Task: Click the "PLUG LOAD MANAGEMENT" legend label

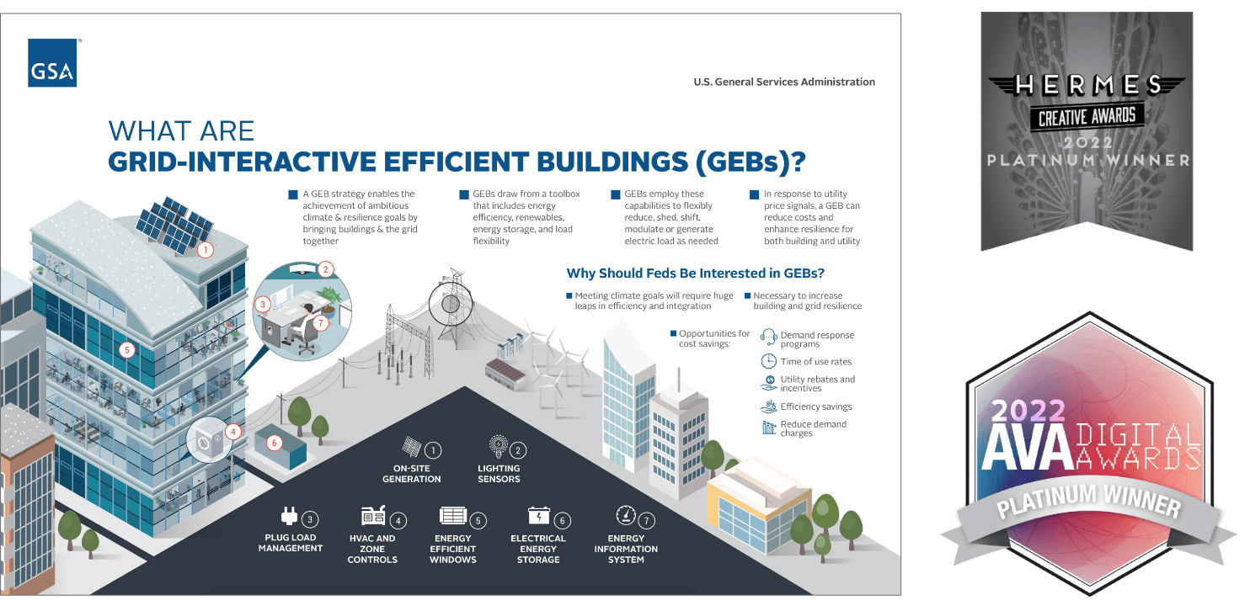Action: click(291, 543)
